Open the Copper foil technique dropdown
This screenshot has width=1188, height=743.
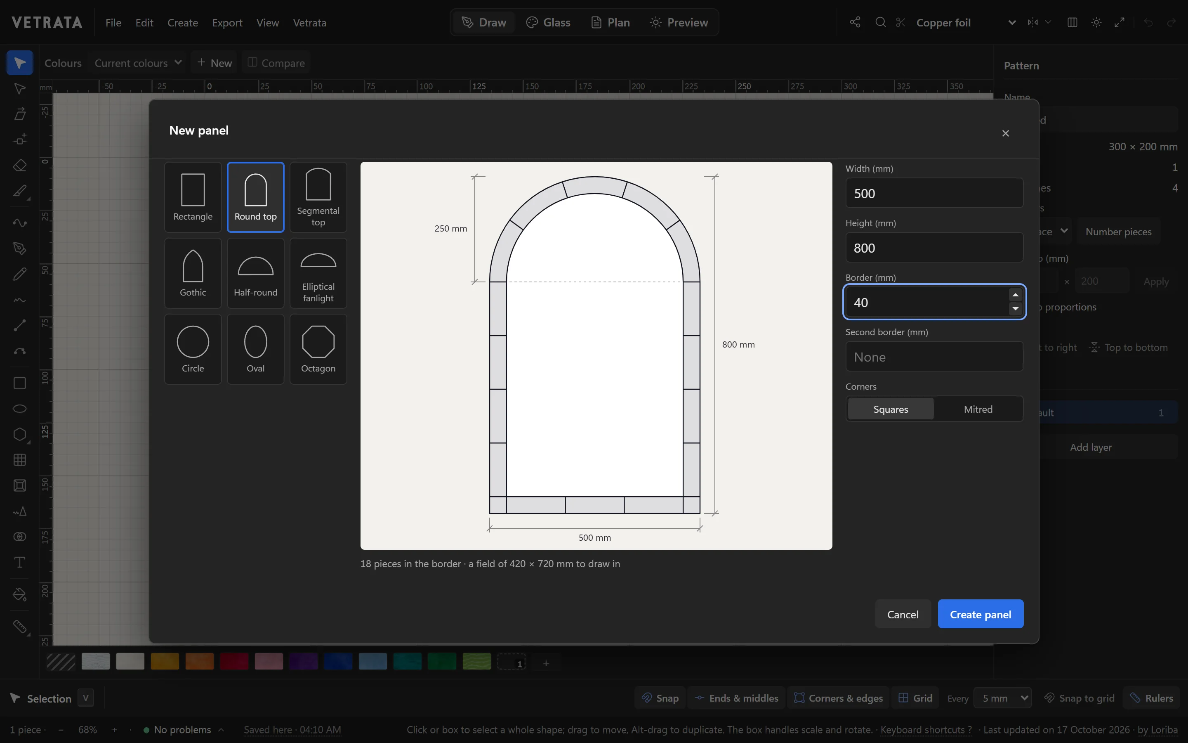(x=966, y=22)
